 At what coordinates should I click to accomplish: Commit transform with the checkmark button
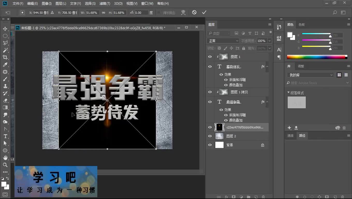204,12
